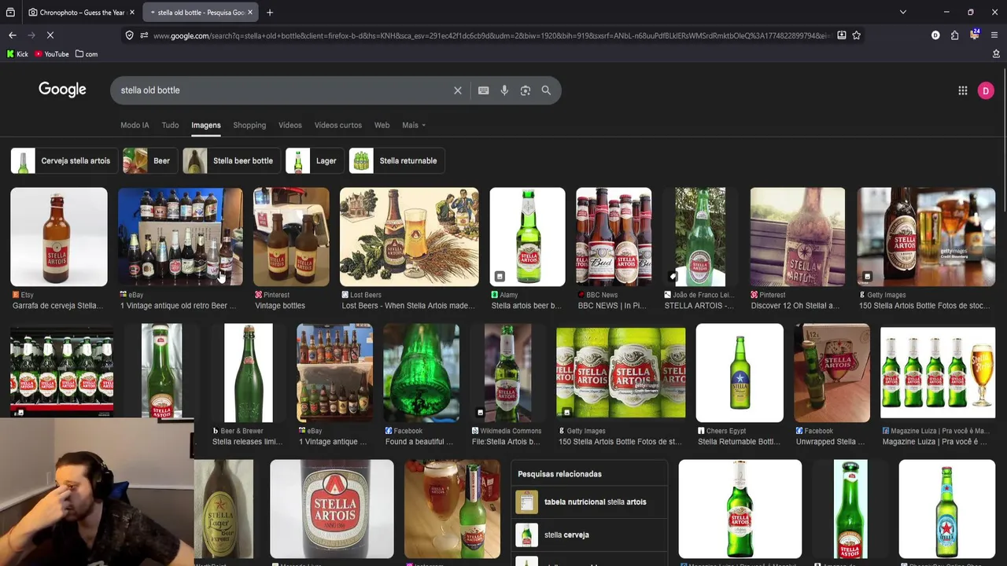1007x566 pixels.
Task: Open the YouTube bookmark
Action: [52, 54]
